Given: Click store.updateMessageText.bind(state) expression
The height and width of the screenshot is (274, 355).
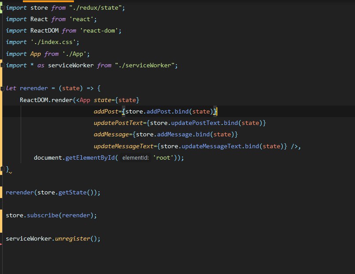Looking at the screenshot, I should tap(222, 146).
